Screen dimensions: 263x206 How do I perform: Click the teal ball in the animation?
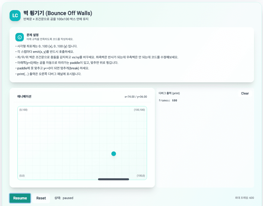click(x=114, y=154)
